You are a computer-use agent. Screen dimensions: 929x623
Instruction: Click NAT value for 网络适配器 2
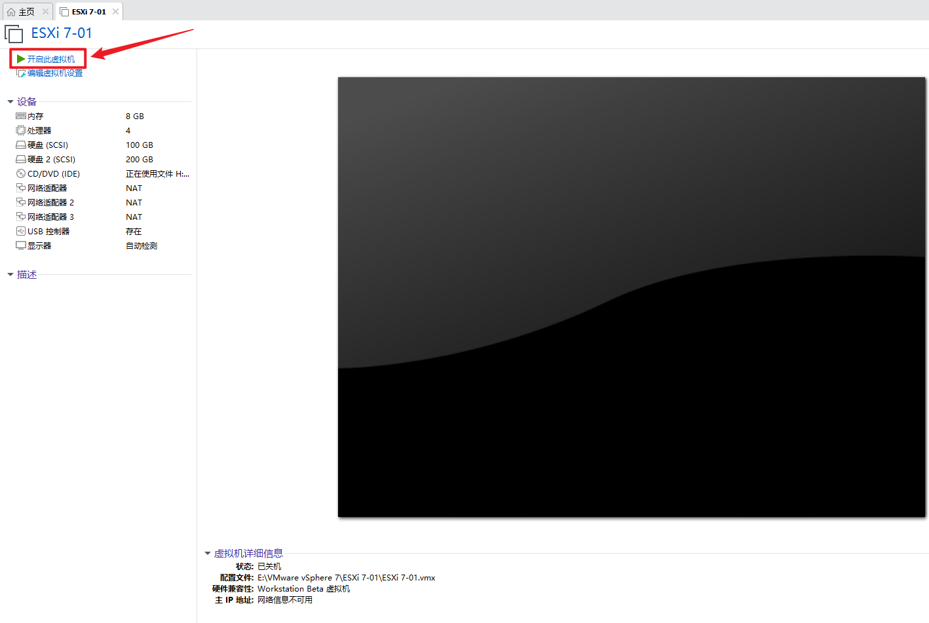pyautogui.click(x=134, y=203)
